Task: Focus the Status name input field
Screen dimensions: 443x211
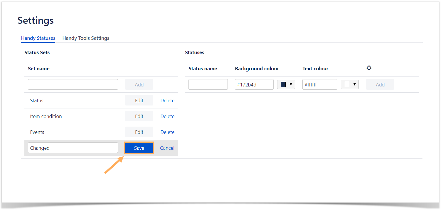Action: (x=208, y=84)
